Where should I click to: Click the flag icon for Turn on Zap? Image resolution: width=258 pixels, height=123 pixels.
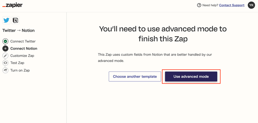coord(5,70)
